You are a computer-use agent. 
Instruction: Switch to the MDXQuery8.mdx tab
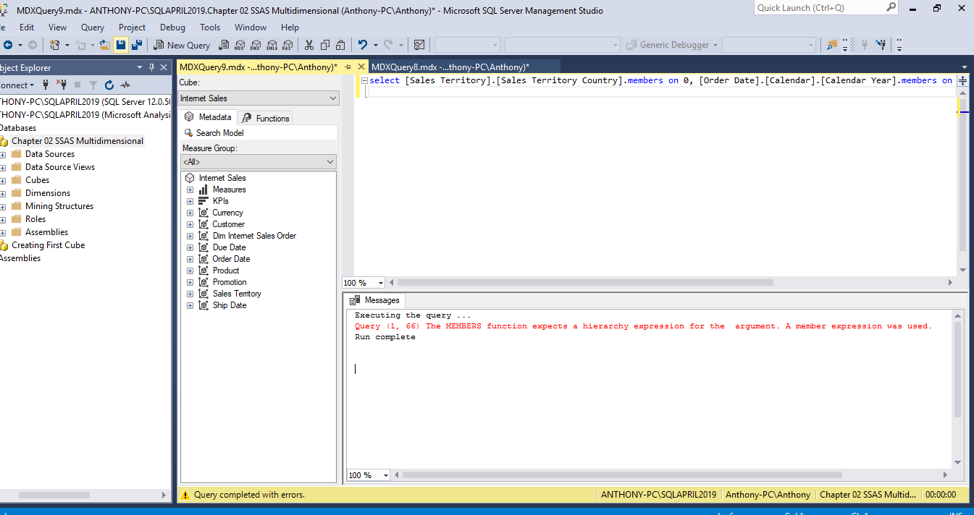click(450, 67)
